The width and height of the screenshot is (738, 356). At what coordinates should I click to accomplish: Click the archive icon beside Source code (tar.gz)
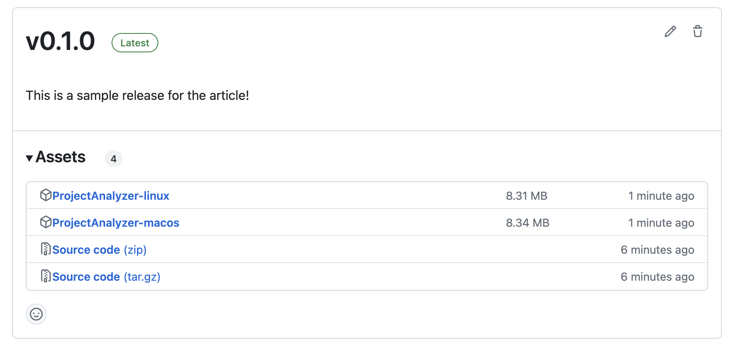(46, 276)
